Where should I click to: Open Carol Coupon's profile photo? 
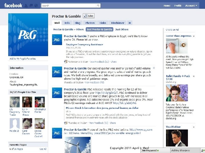[x=27, y=124]
